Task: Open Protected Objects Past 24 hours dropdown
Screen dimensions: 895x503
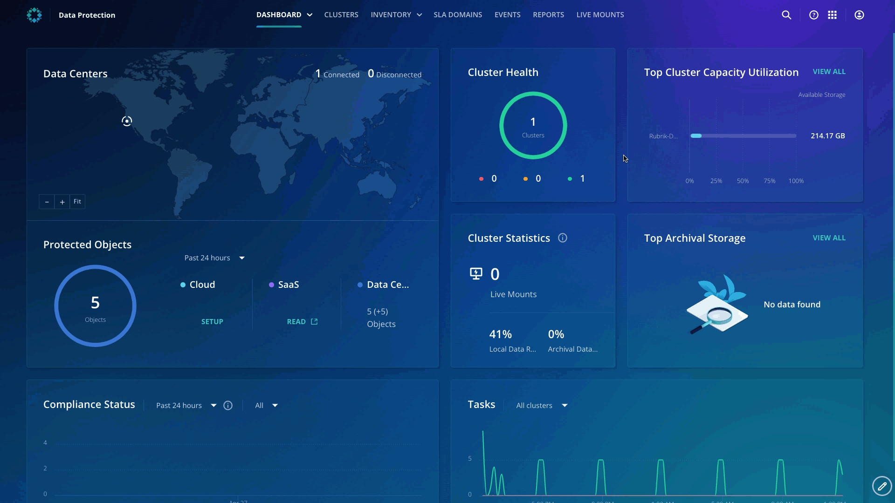Action: (214, 258)
